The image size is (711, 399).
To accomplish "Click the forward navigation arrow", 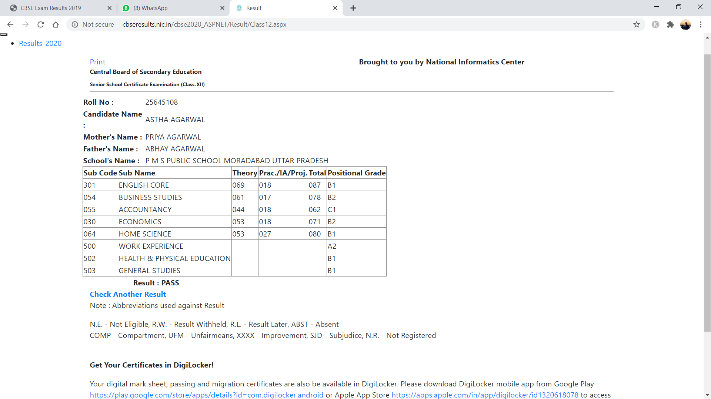I will pos(26,24).
